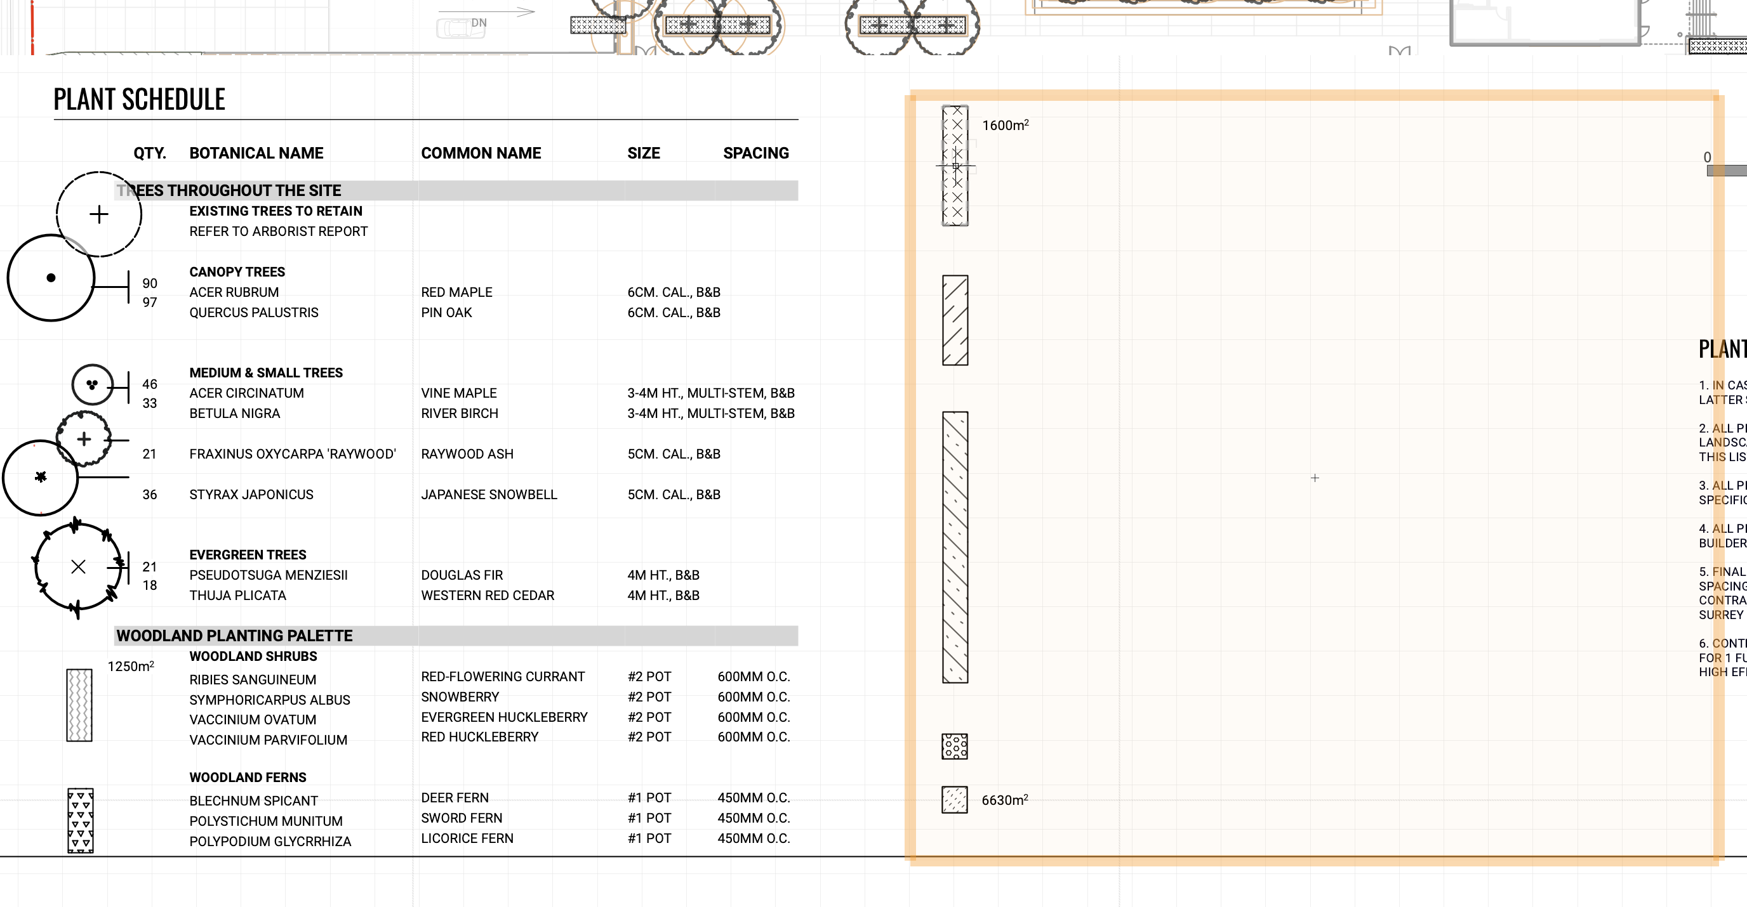Viewport: 1747px width, 907px height.
Task: Select the diagonal-line hatch rectangle
Action: pyautogui.click(x=955, y=320)
